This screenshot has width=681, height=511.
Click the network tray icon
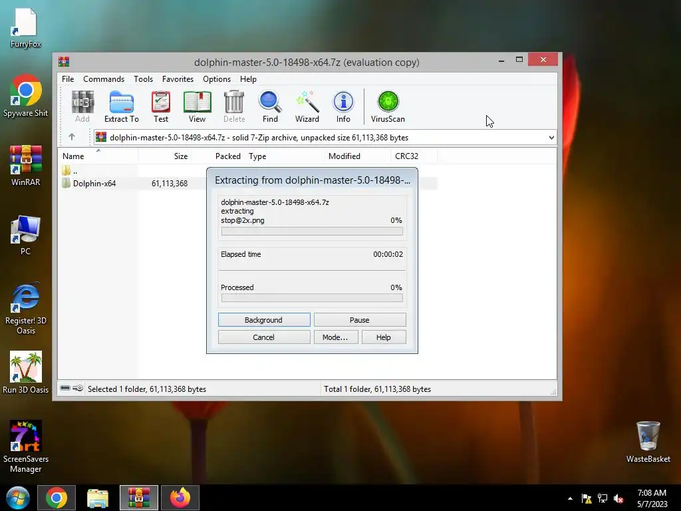tap(603, 498)
